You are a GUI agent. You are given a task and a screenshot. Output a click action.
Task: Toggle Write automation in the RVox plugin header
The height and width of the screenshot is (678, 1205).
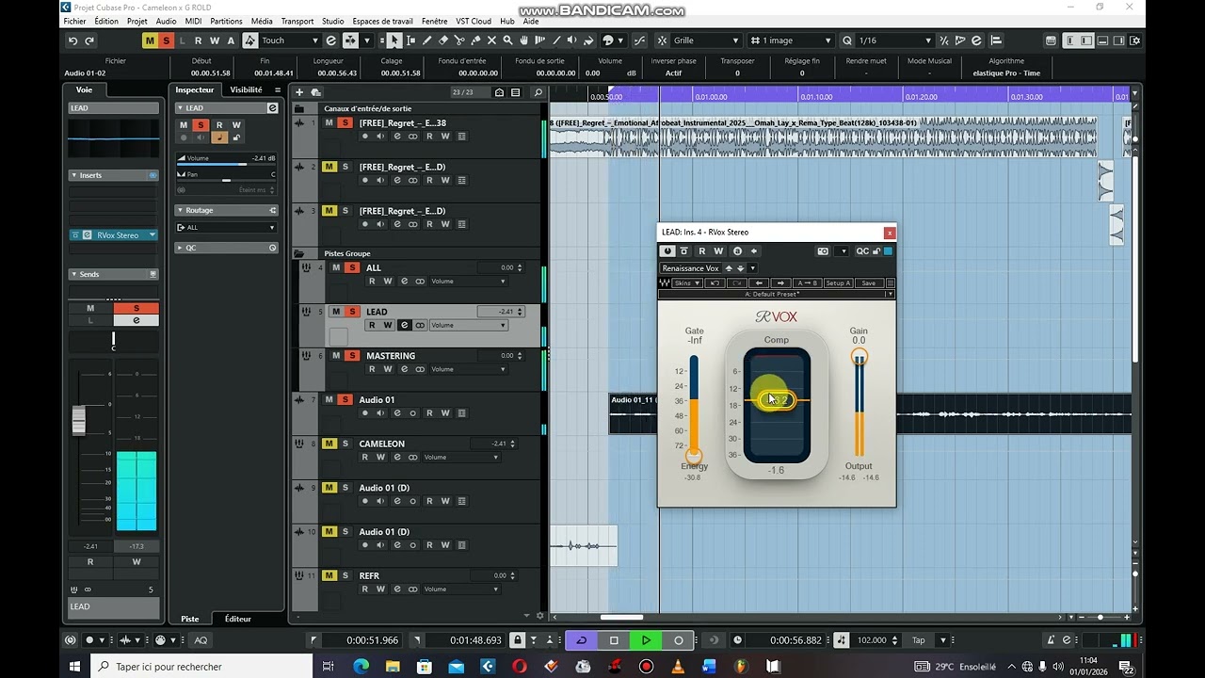click(718, 251)
